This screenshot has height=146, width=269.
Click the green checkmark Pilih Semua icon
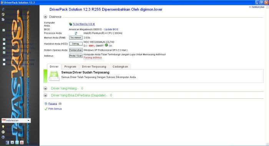click(x=46, y=109)
